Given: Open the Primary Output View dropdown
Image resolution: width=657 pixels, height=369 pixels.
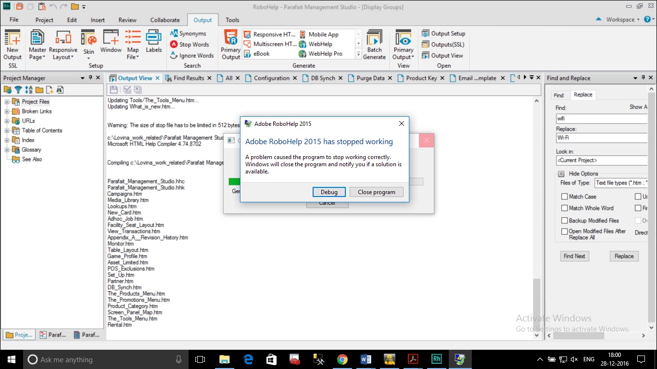Looking at the screenshot, I should [x=404, y=45].
